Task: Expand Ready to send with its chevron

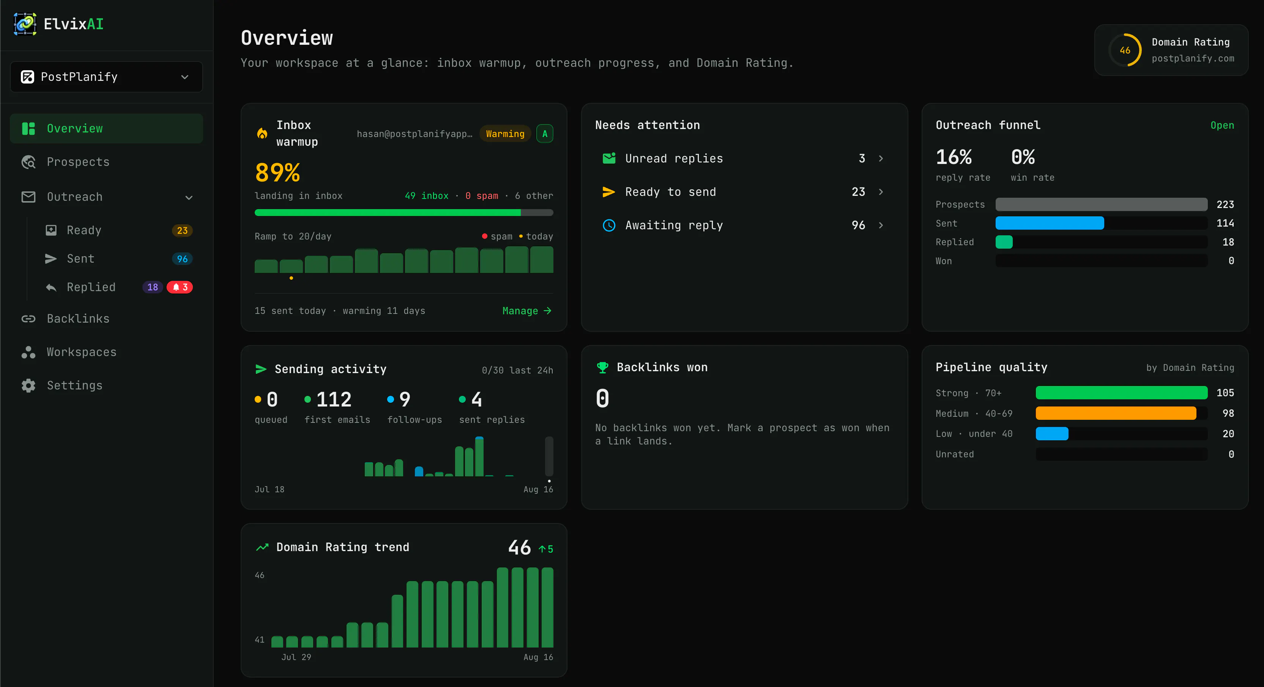Action: click(x=881, y=192)
